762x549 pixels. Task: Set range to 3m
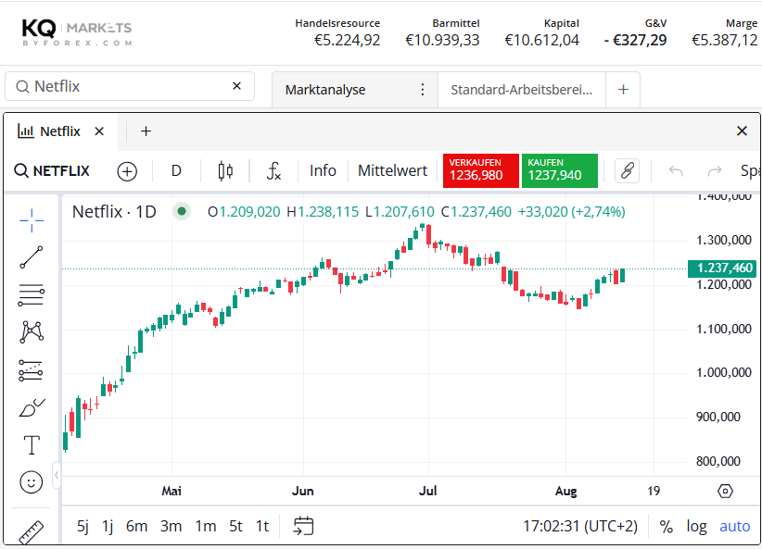171,526
